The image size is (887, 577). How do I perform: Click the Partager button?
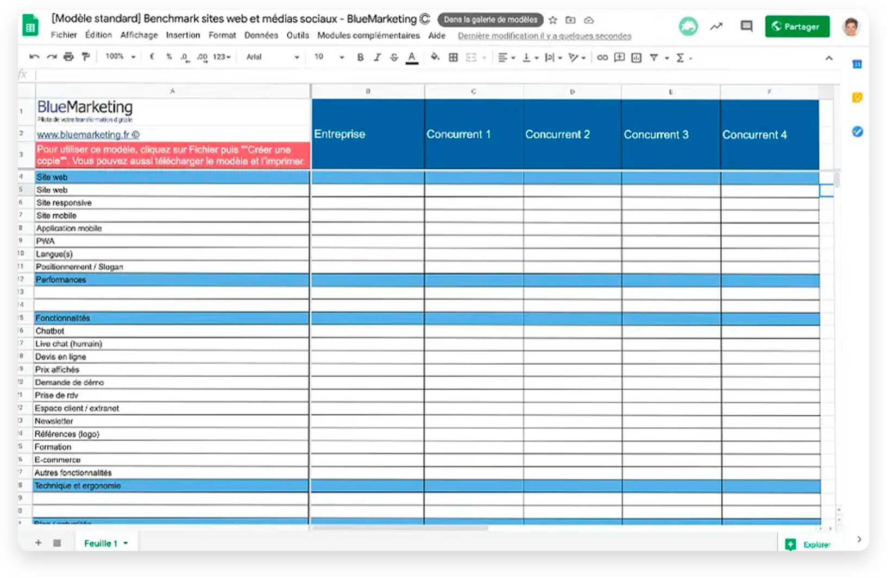pos(797,26)
